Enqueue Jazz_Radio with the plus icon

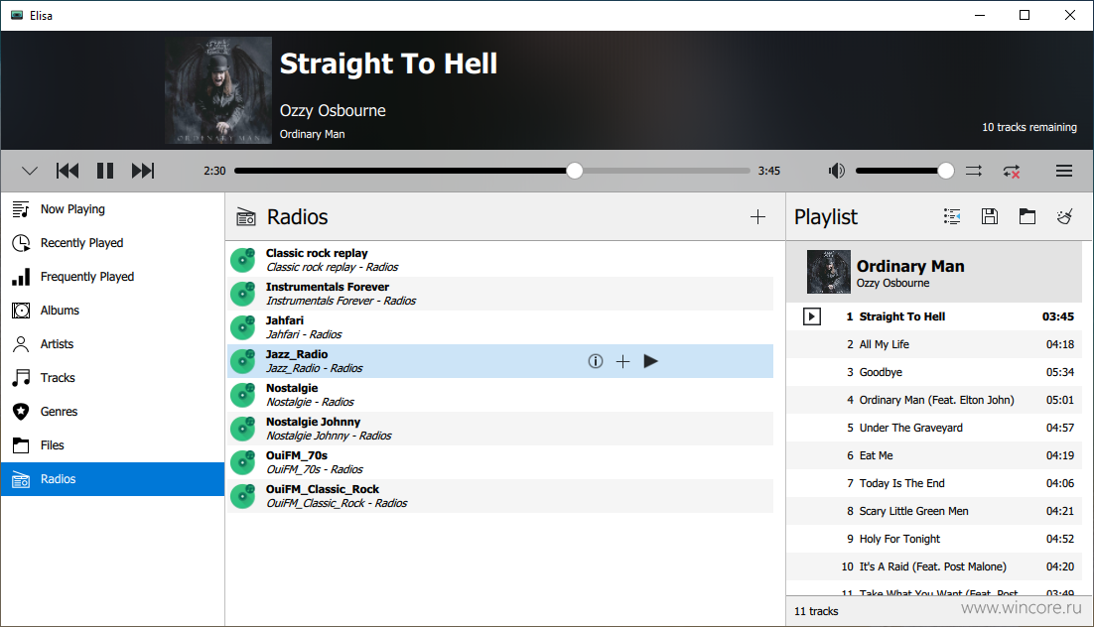623,361
